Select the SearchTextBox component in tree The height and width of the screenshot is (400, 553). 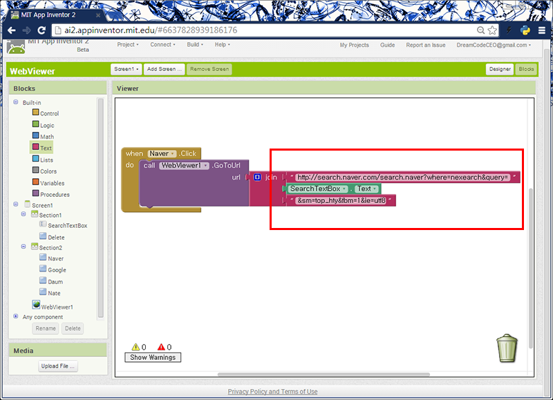pyautogui.click(x=63, y=225)
